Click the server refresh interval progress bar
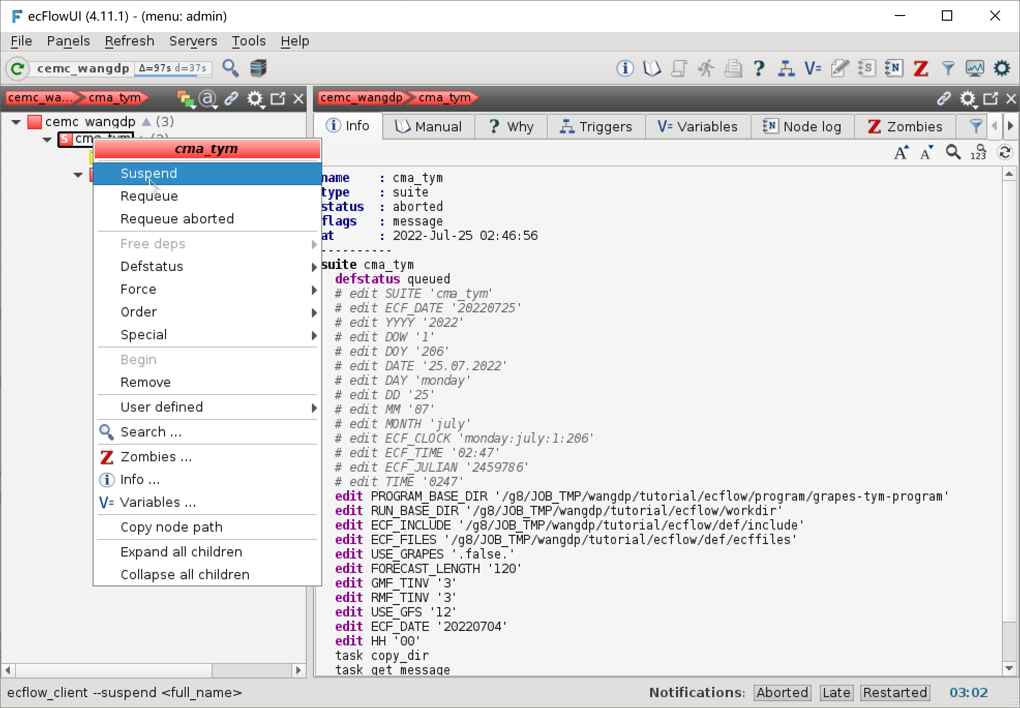The width and height of the screenshot is (1020, 708). [172, 68]
